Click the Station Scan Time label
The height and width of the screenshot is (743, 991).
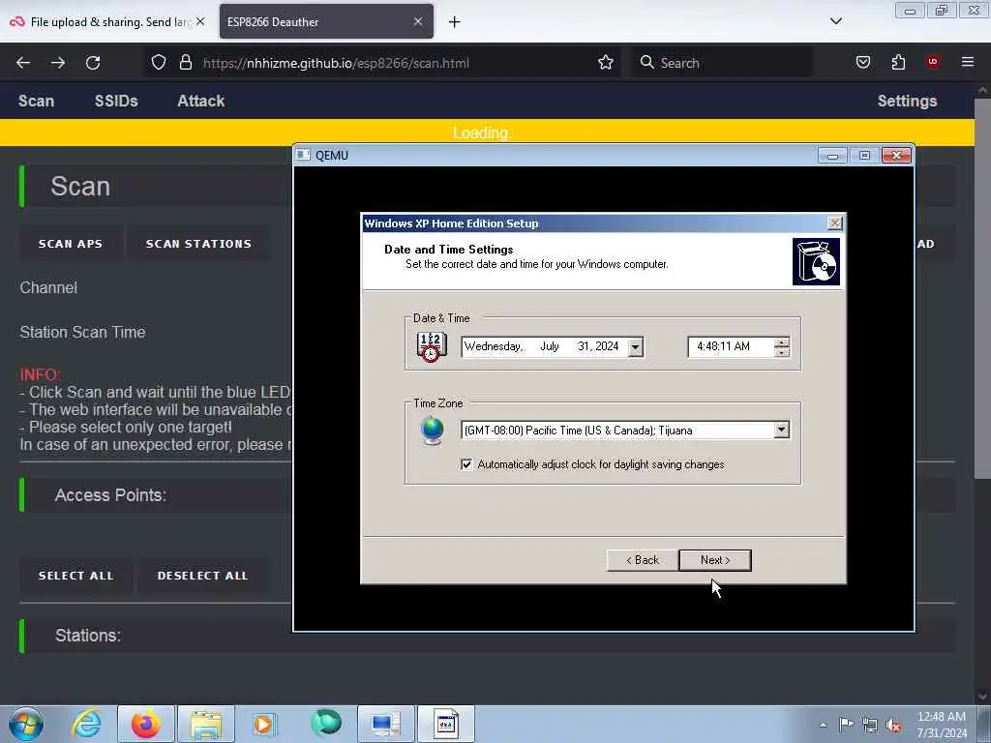83,333
